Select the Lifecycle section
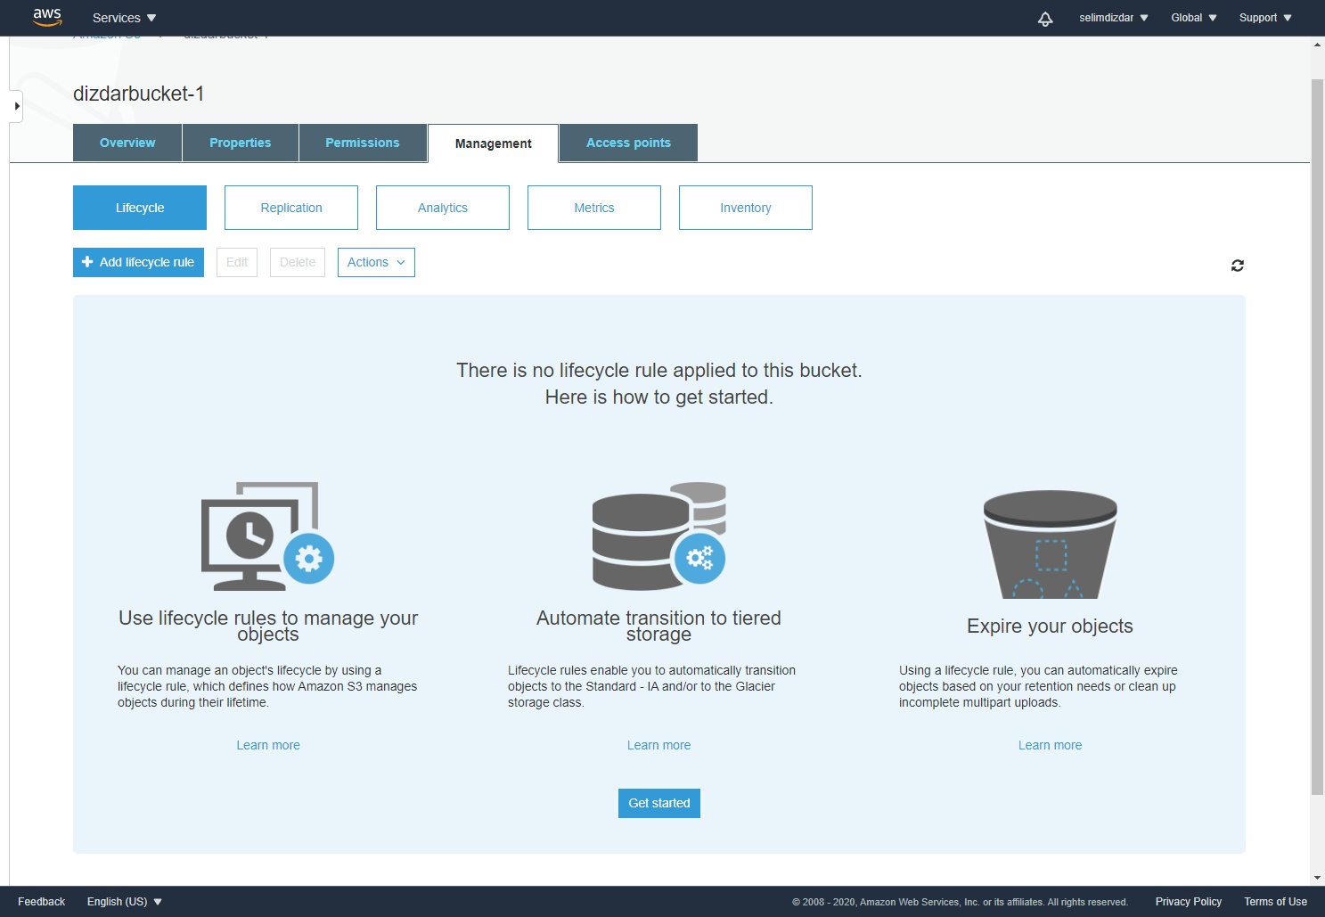Screen dimensions: 1325x917 [x=140, y=208]
